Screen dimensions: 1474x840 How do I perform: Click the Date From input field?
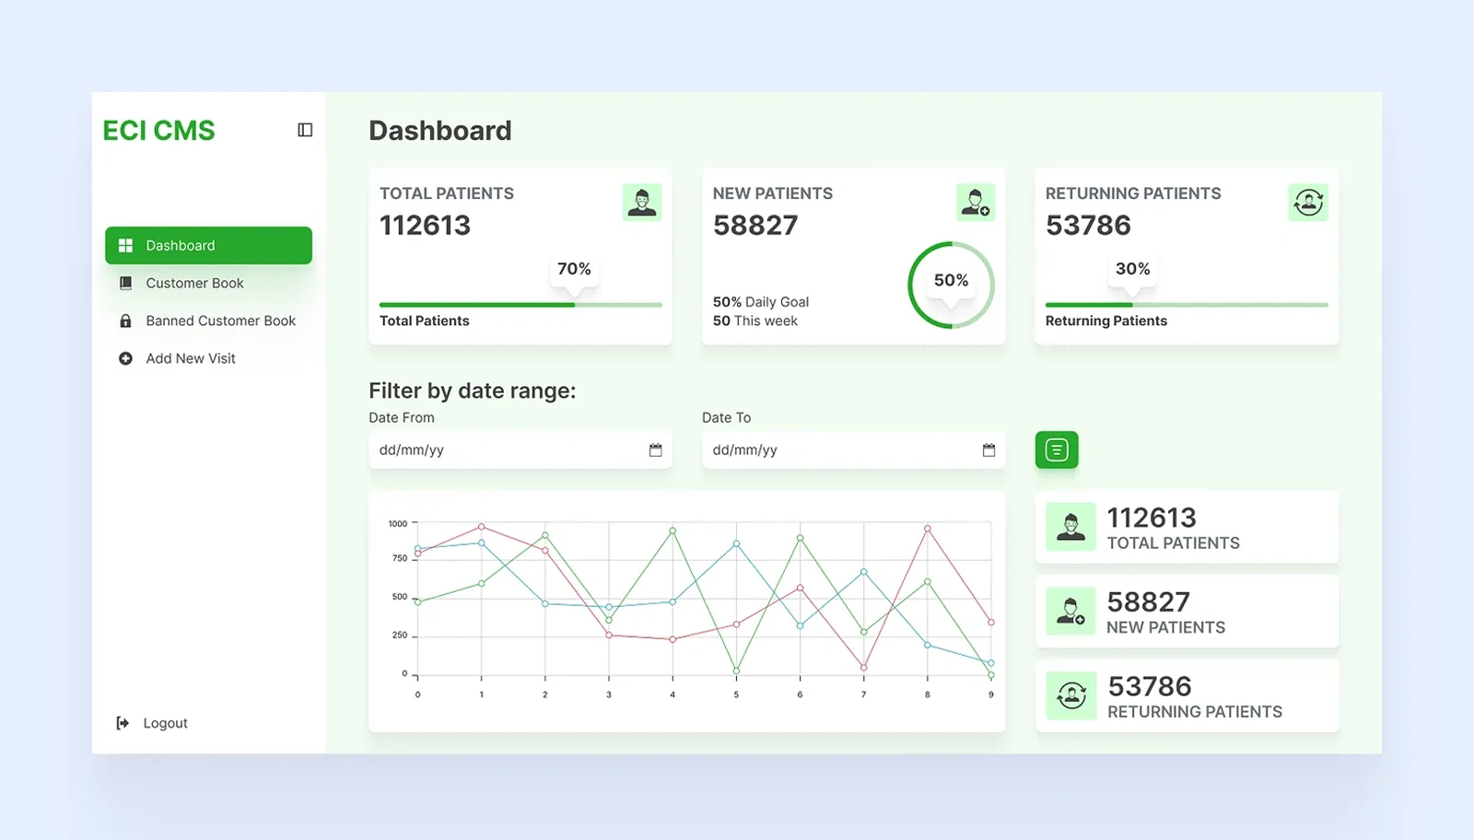point(521,450)
